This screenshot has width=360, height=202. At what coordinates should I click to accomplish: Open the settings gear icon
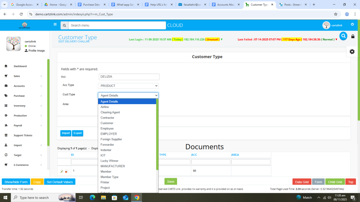click(352, 52)
